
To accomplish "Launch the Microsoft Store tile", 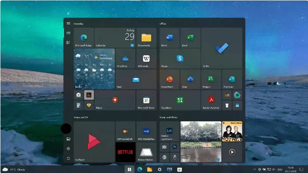I will (146, 100).
